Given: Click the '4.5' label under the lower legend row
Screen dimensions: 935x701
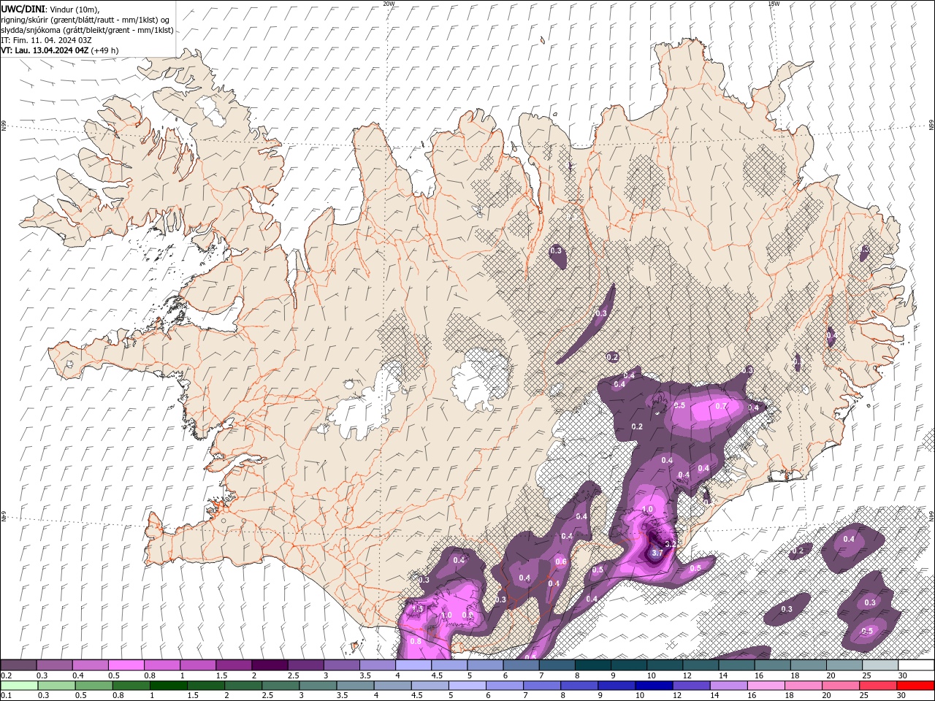Looking at the screenshot, I should pyautogui.click(x=416, y=696).
